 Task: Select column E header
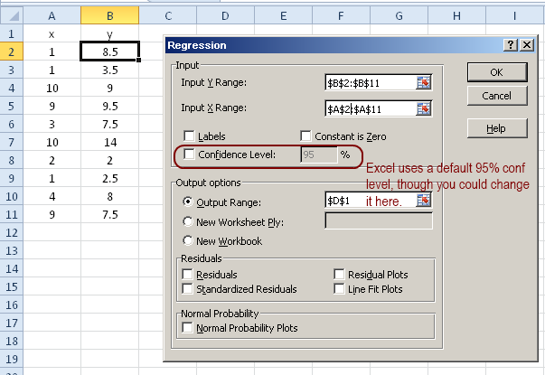point(284,15)
